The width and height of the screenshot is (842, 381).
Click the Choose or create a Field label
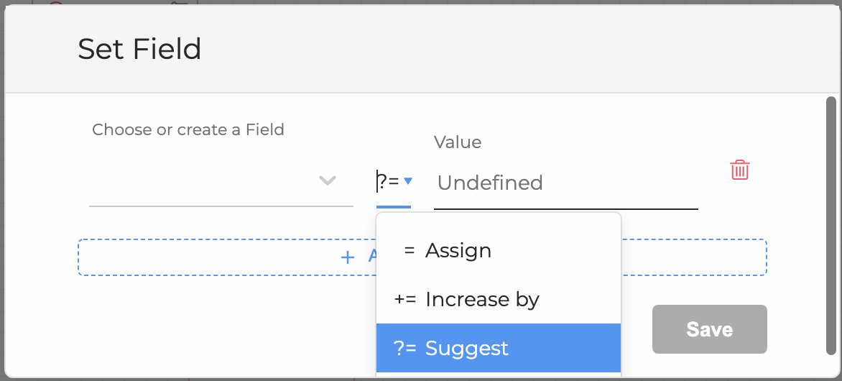point(188,130)
